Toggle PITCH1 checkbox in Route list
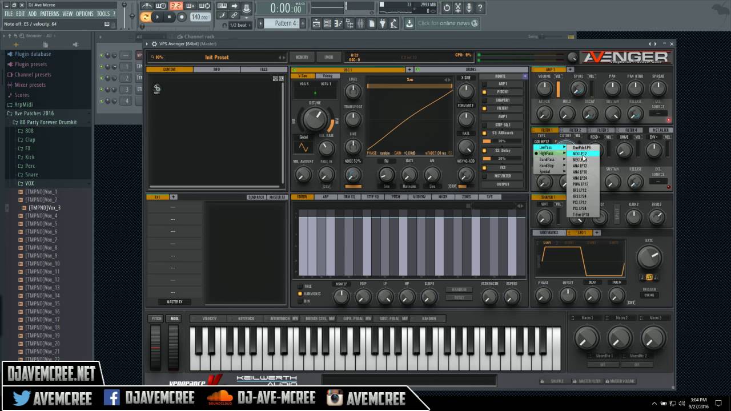 pos(484,92)
